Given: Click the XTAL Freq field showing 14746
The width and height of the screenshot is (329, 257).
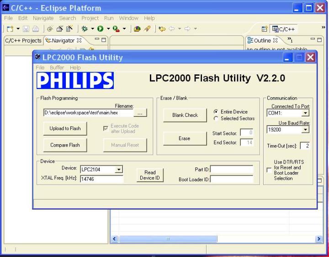Looking at the screenshot, I should coord(102,179).
